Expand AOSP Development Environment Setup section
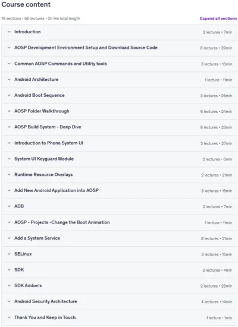The height and width of the screenshot is (327, 238). pyautogui.click(x=119, y=48)
